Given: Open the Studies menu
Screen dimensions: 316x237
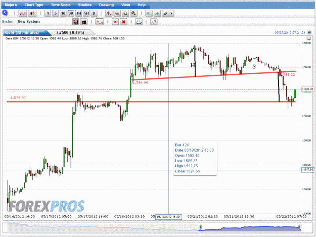Looking at the screenshot, I should click(84, 5).
